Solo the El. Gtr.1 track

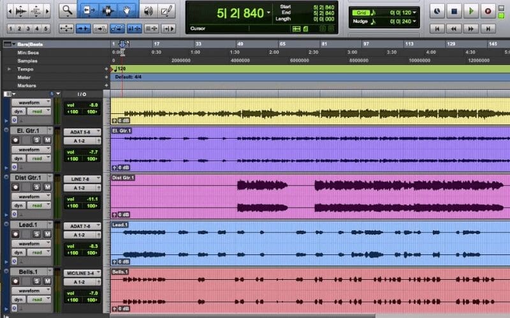(x=37, y=140)
